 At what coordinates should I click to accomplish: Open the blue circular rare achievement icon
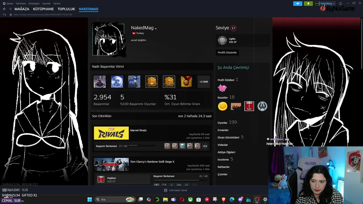117,82
